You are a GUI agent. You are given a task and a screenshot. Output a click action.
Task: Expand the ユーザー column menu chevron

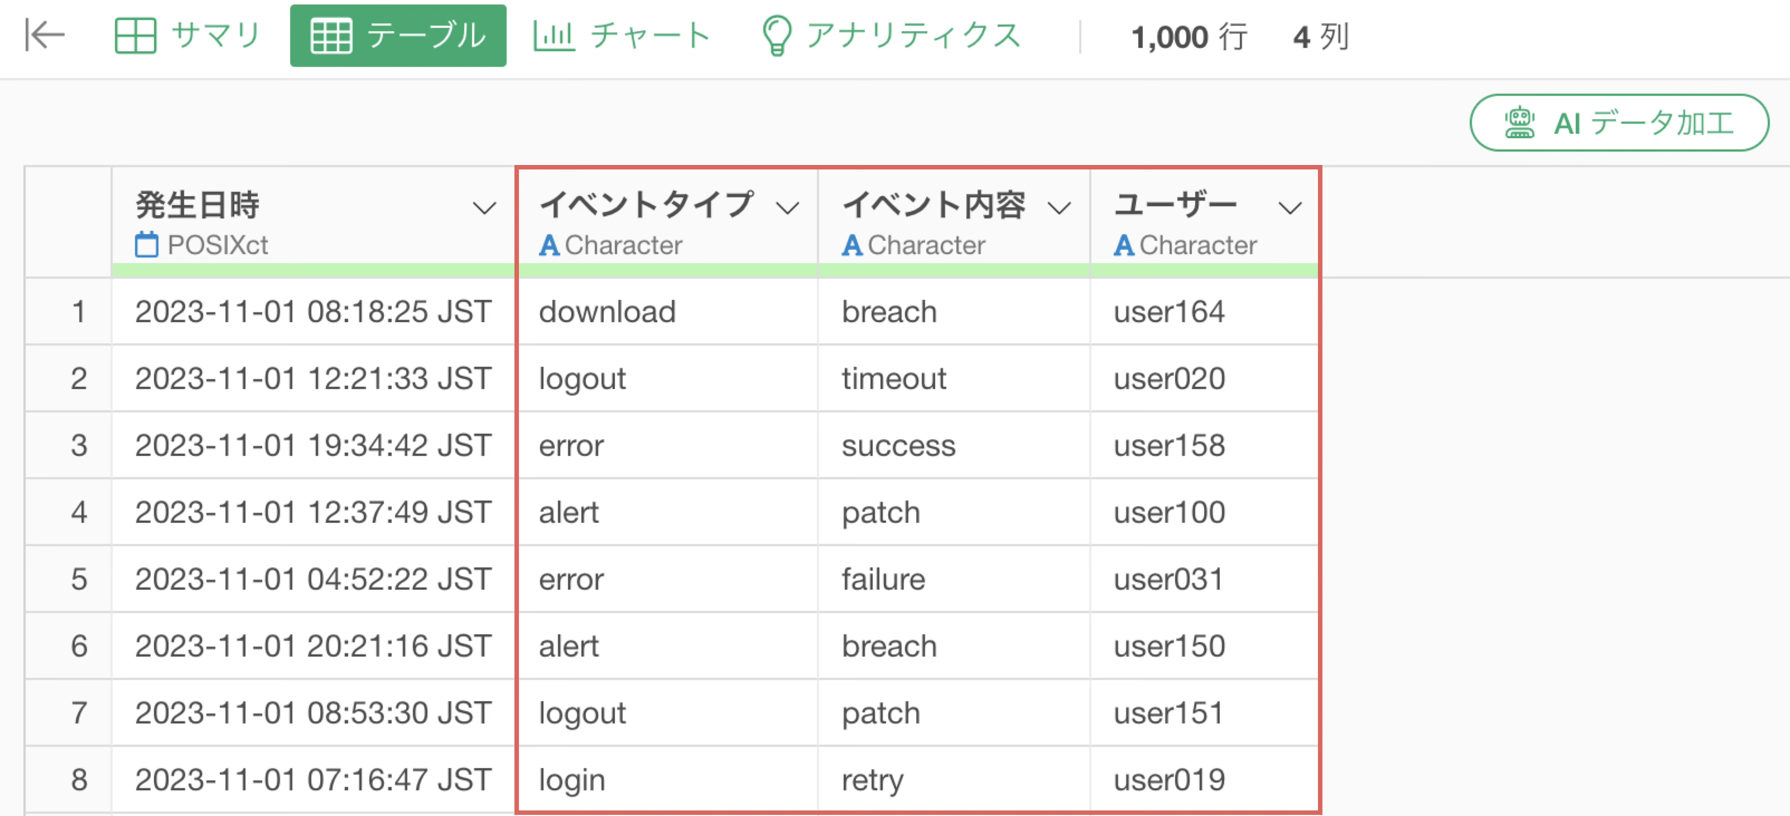click(x=1289, y=207)
